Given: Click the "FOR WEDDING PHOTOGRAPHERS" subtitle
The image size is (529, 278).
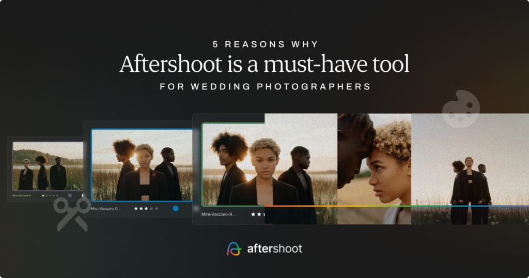Looking at the screenshot, I should click(x=264, y=86).
